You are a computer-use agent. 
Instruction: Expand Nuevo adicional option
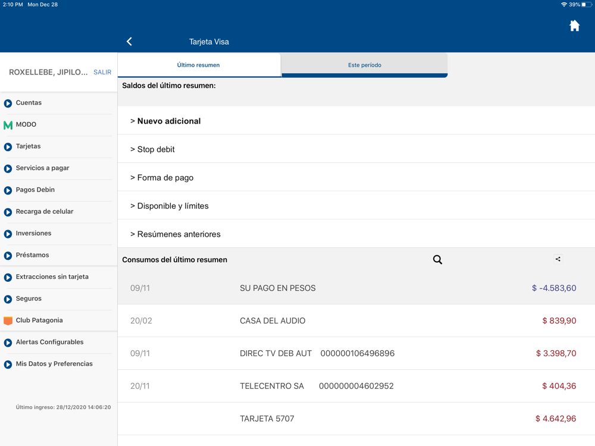coord(356,121)
